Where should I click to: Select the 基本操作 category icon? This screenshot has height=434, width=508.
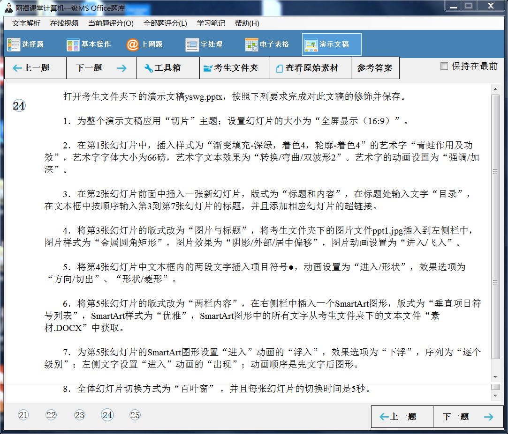click(x=72, y=44)
